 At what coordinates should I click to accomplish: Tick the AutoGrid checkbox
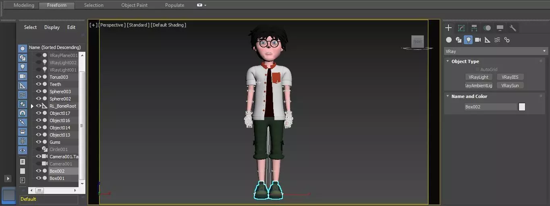point(477,69)
